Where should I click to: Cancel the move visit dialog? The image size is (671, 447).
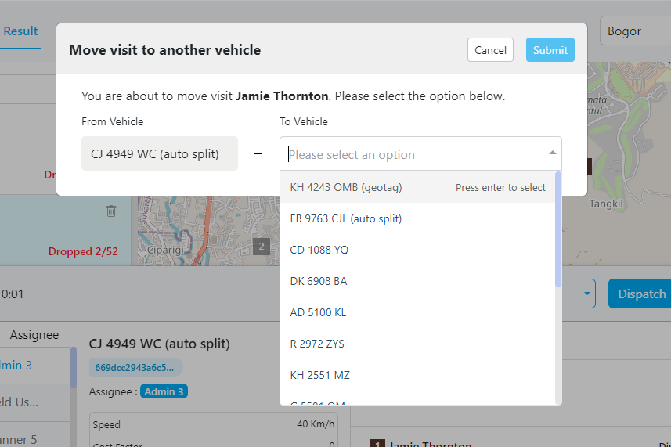click(490, 50)
